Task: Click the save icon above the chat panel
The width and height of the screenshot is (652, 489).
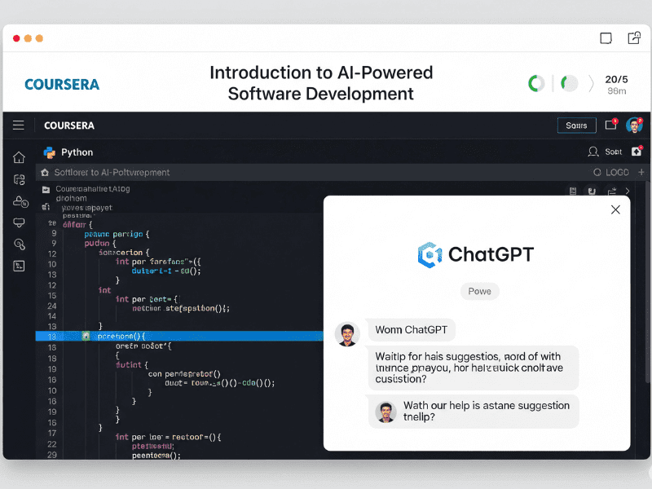Action: click(592, 191)
